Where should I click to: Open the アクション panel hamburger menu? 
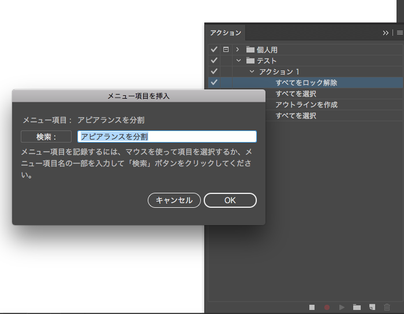(x=399, y=33)
